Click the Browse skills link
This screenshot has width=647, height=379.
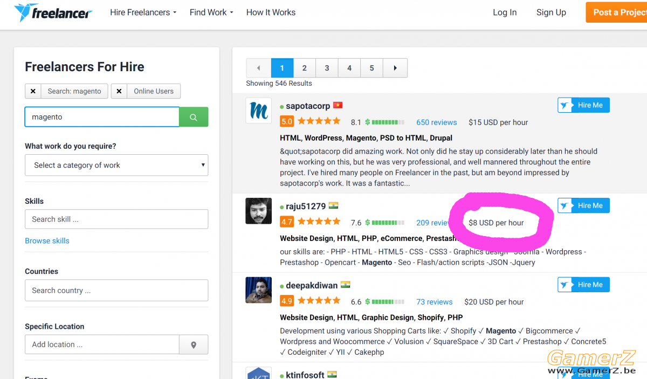[47, 241]
